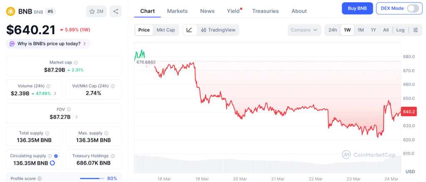Switch to the Treasuries tab

click(265, 11)
